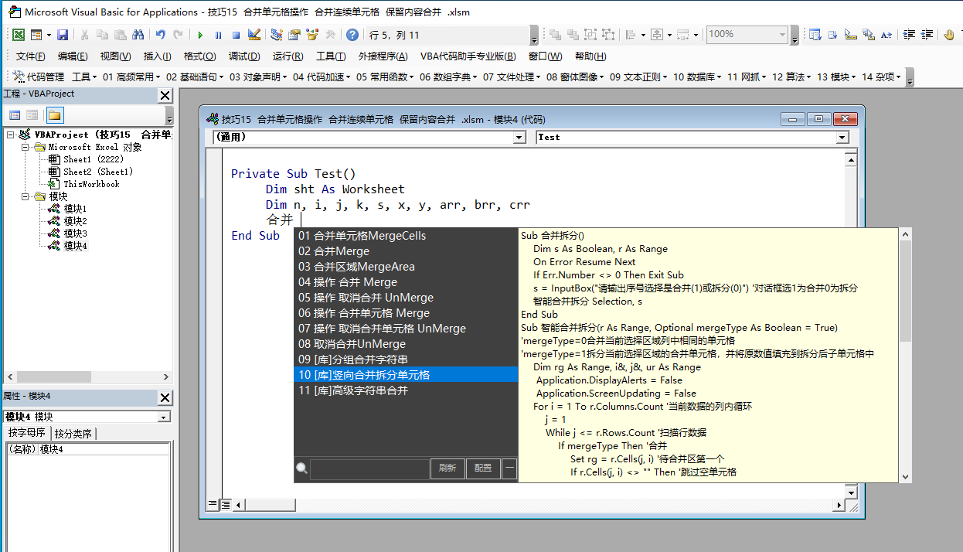Open the 帮助(H) menu
Screen dimensions: 963x552
[590, 56]
